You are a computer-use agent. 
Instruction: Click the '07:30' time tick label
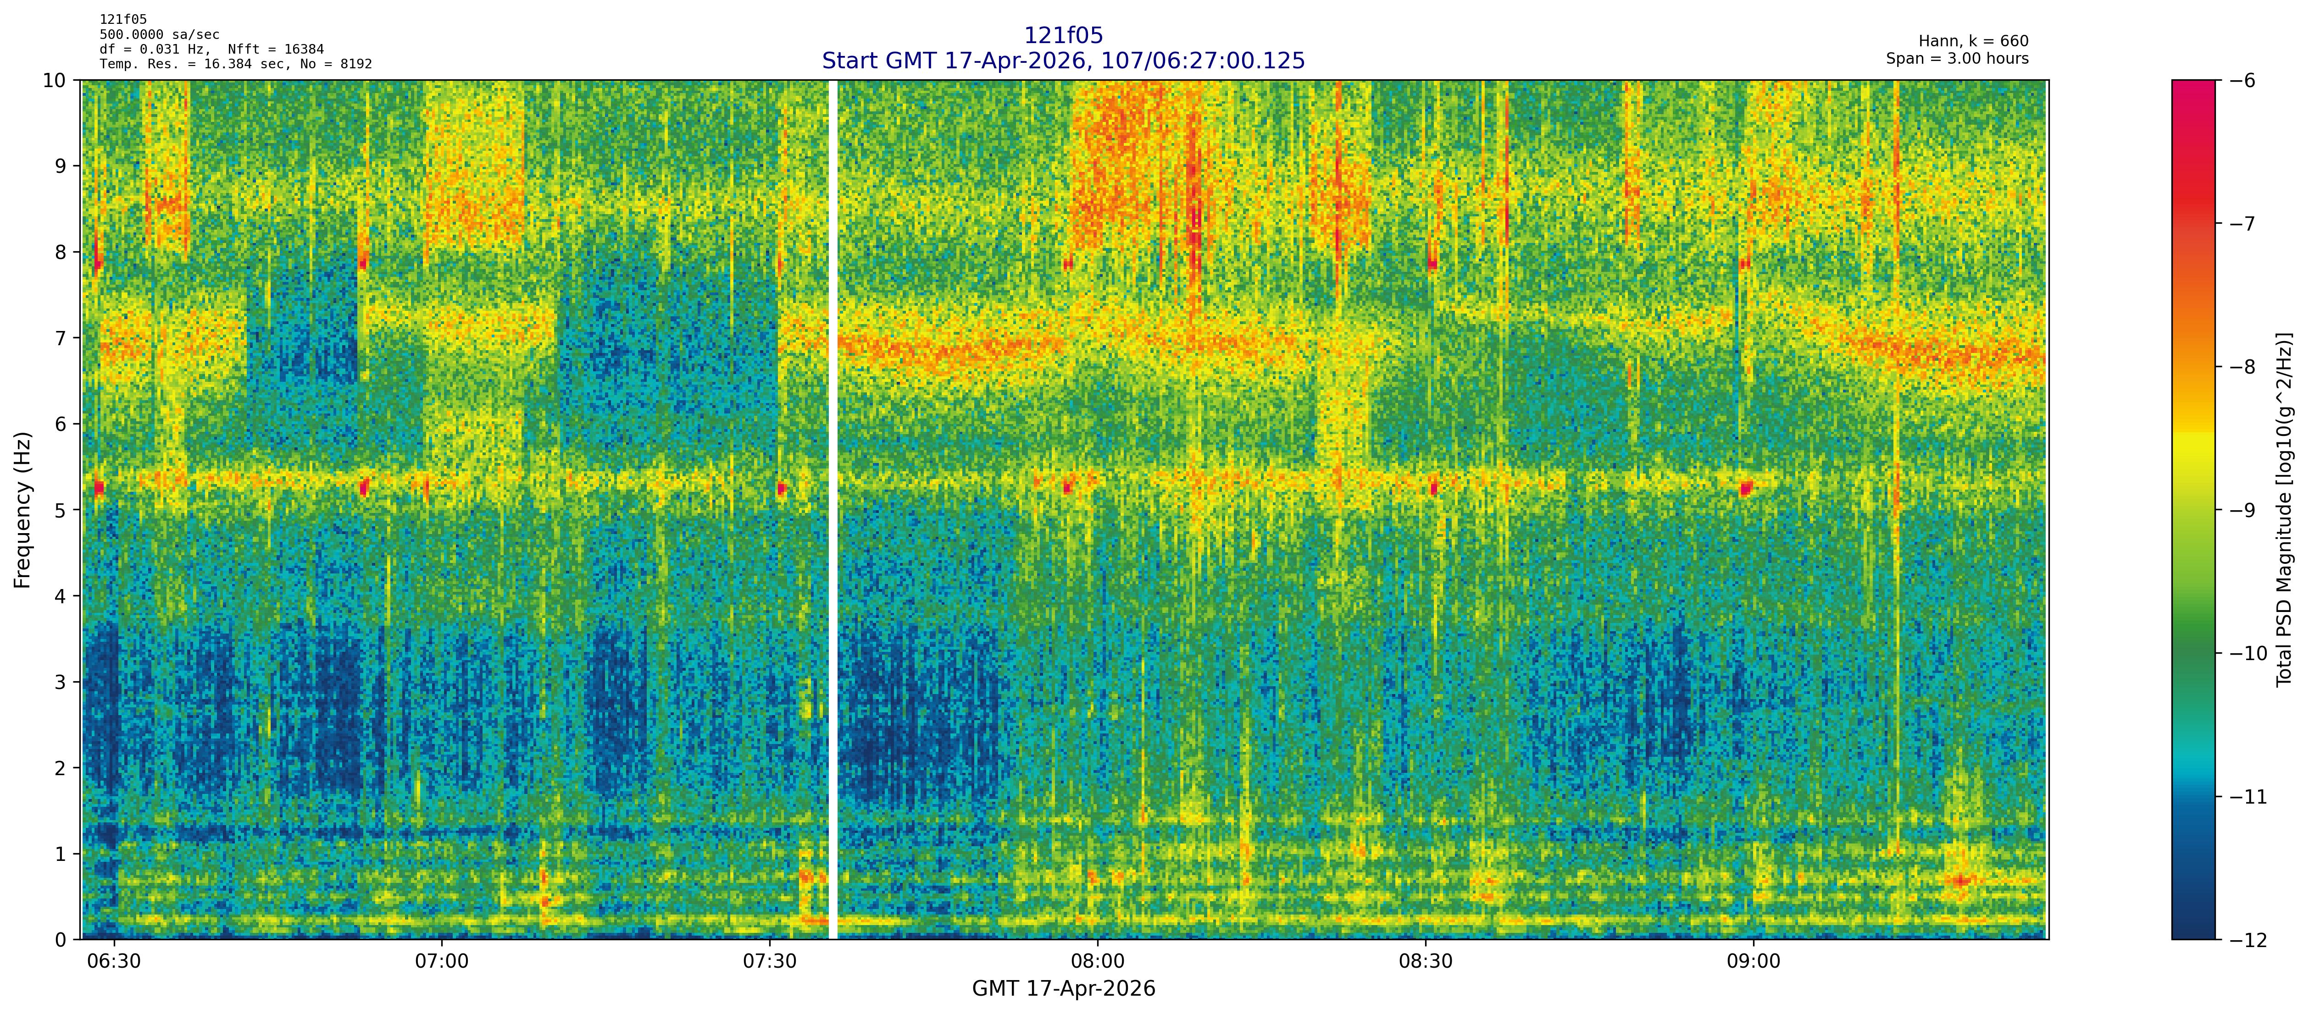(x=769, y=962)
